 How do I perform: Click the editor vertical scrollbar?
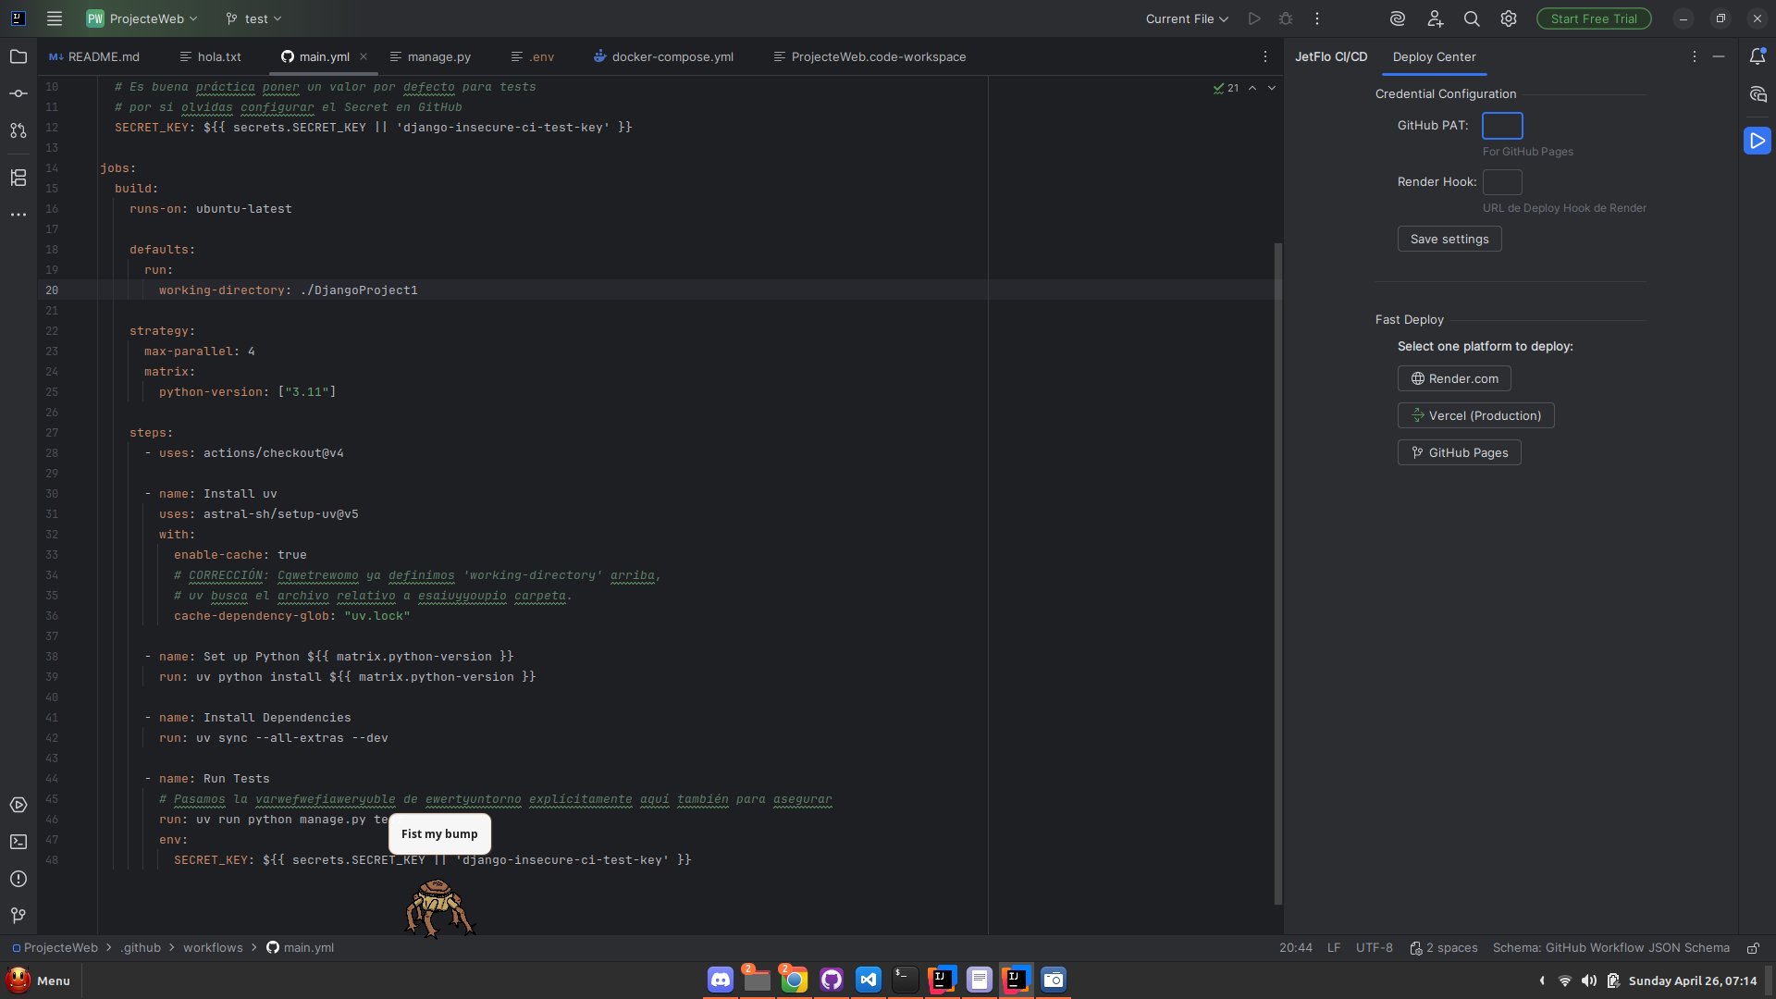click(x=1277, y=573)
